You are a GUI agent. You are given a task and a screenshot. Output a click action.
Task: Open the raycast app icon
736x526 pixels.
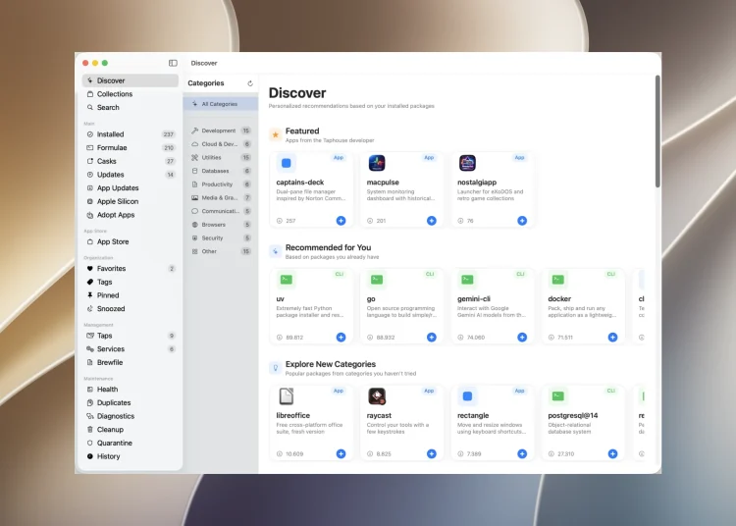377,396
